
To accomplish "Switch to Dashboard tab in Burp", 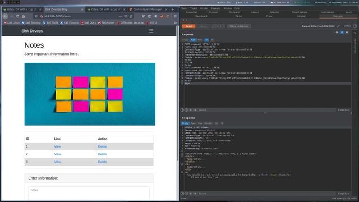I will coord(201,16).
